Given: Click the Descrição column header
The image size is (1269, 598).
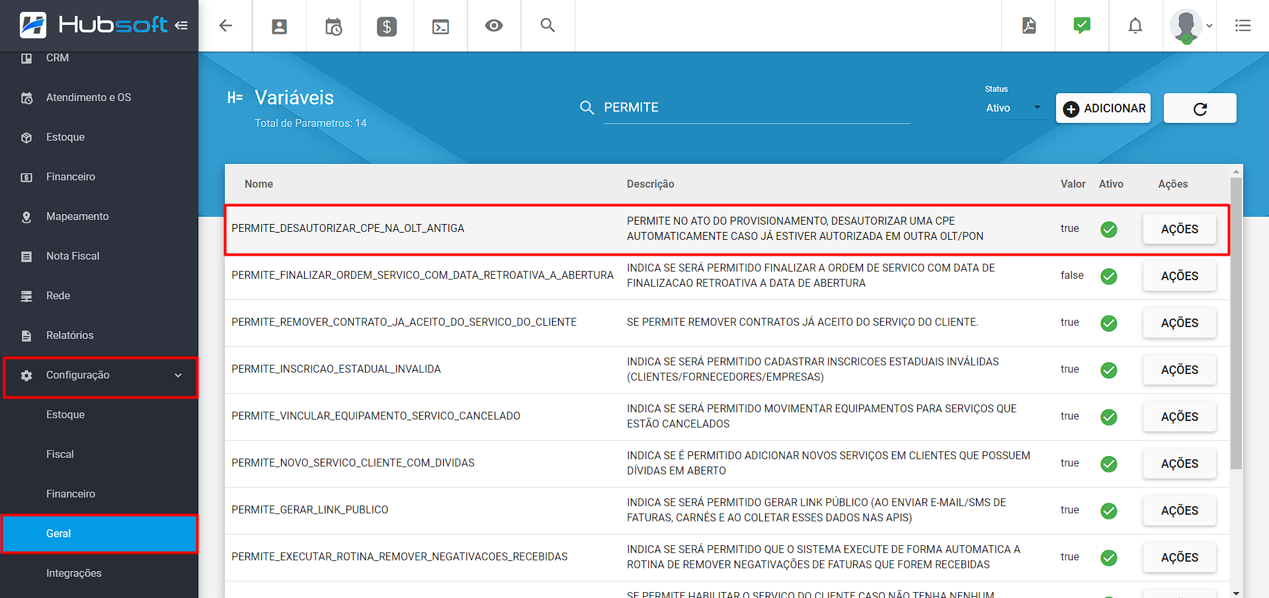Looking at the screenshot, I should pyautogui.click(x=651, y=184).
